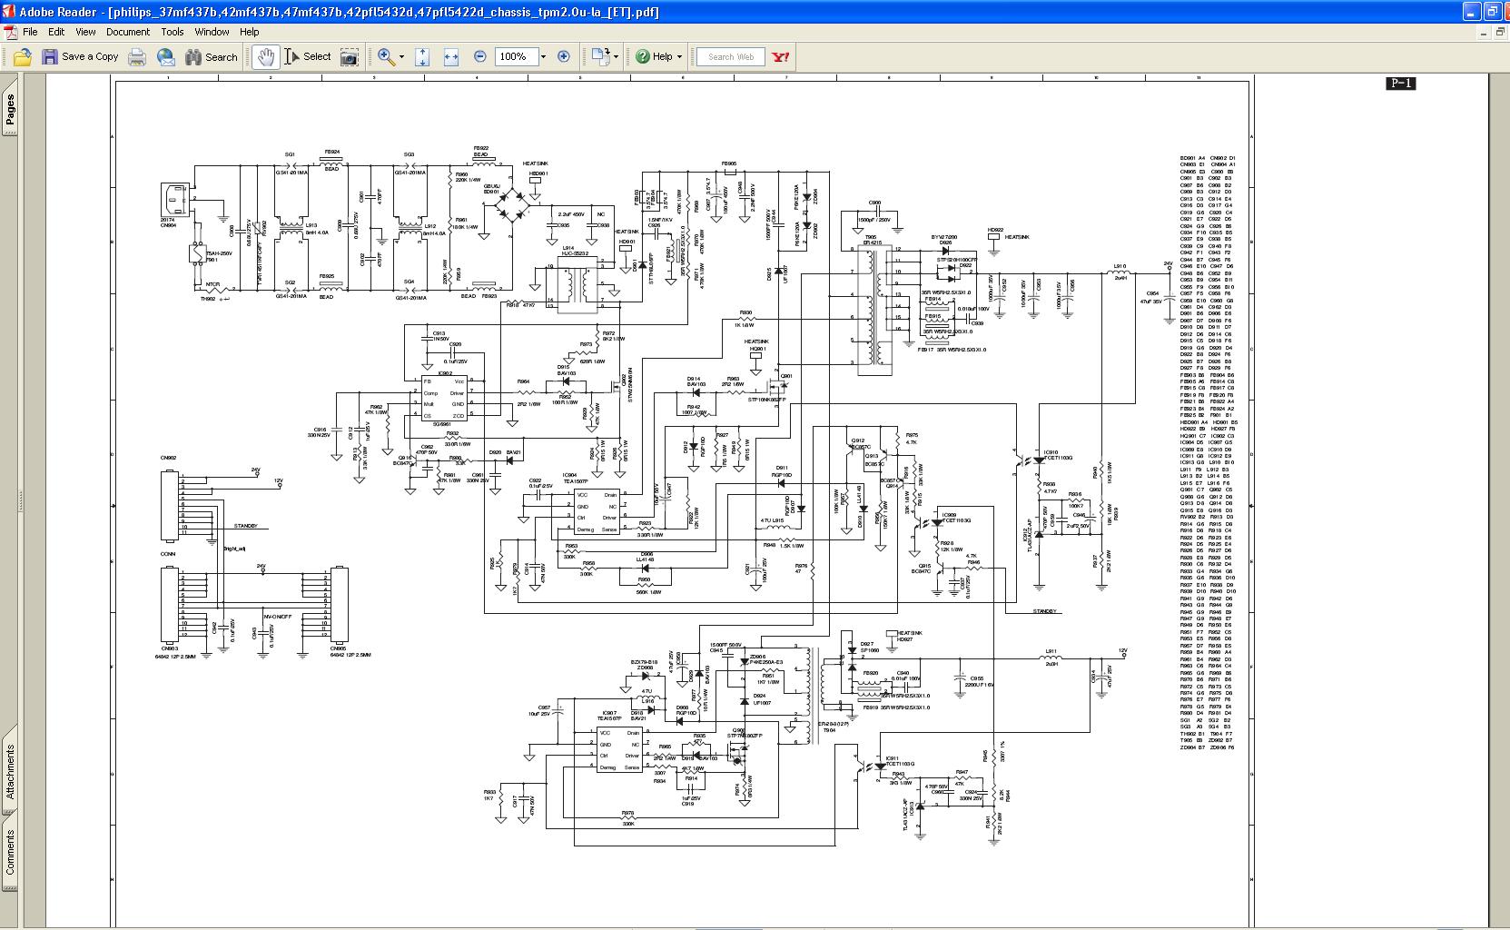Viewport: 1510px width, 930px height.
Task: Switch to the Pages side tab
Action: pyautogui.click(x=10, y=111)
